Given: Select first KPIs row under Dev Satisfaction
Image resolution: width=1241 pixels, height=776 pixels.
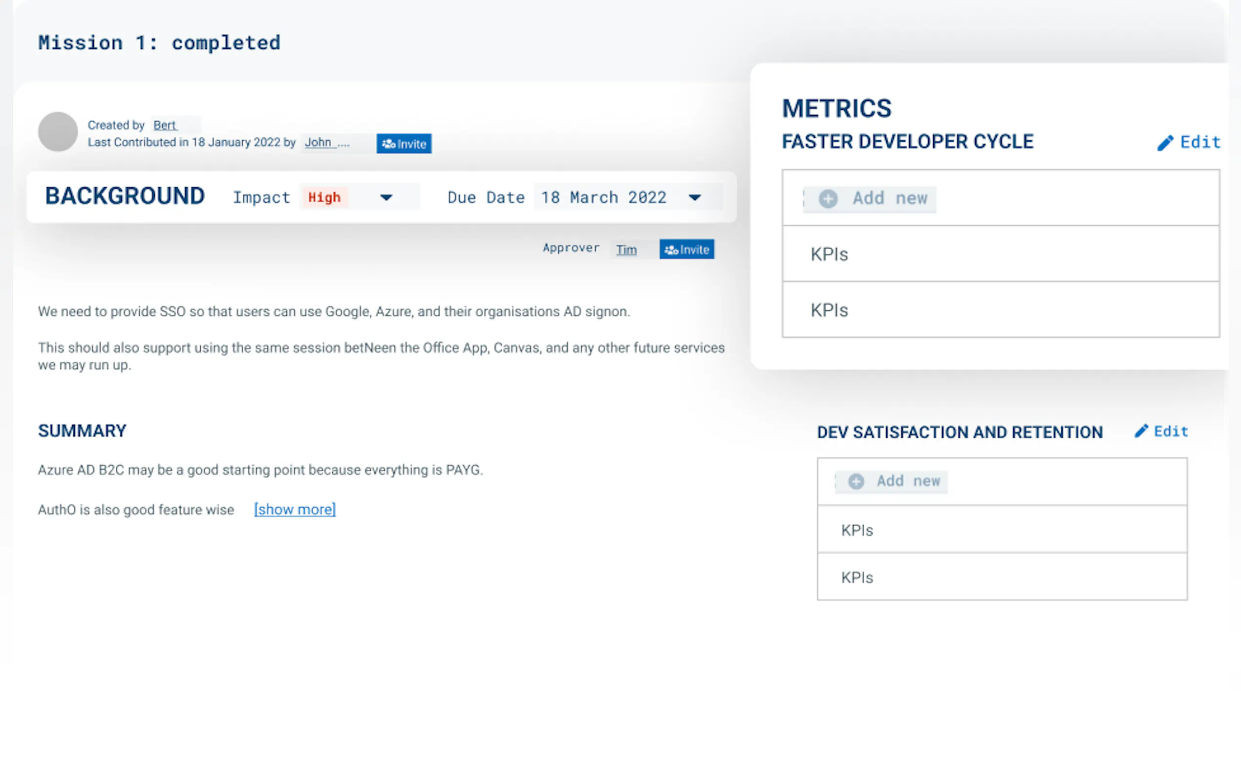Looking at the screenshot, I should 1002,530.
